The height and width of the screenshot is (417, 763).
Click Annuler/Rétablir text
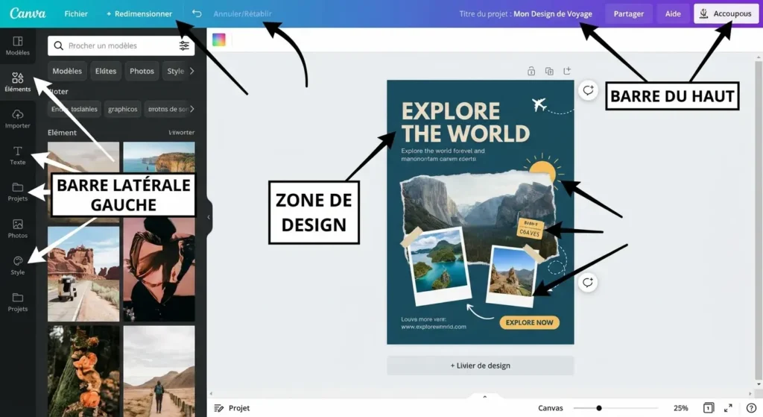click(x=242, y=13)
